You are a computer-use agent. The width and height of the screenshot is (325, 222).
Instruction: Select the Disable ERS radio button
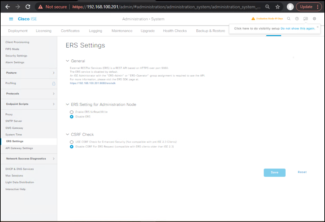pyautogui.click(x=71, y=117)
